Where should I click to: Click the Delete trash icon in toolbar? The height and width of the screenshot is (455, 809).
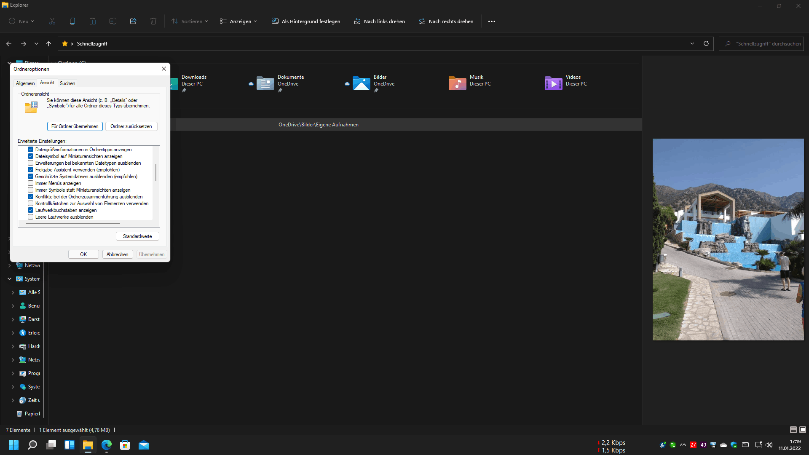(x=153, y=21)
